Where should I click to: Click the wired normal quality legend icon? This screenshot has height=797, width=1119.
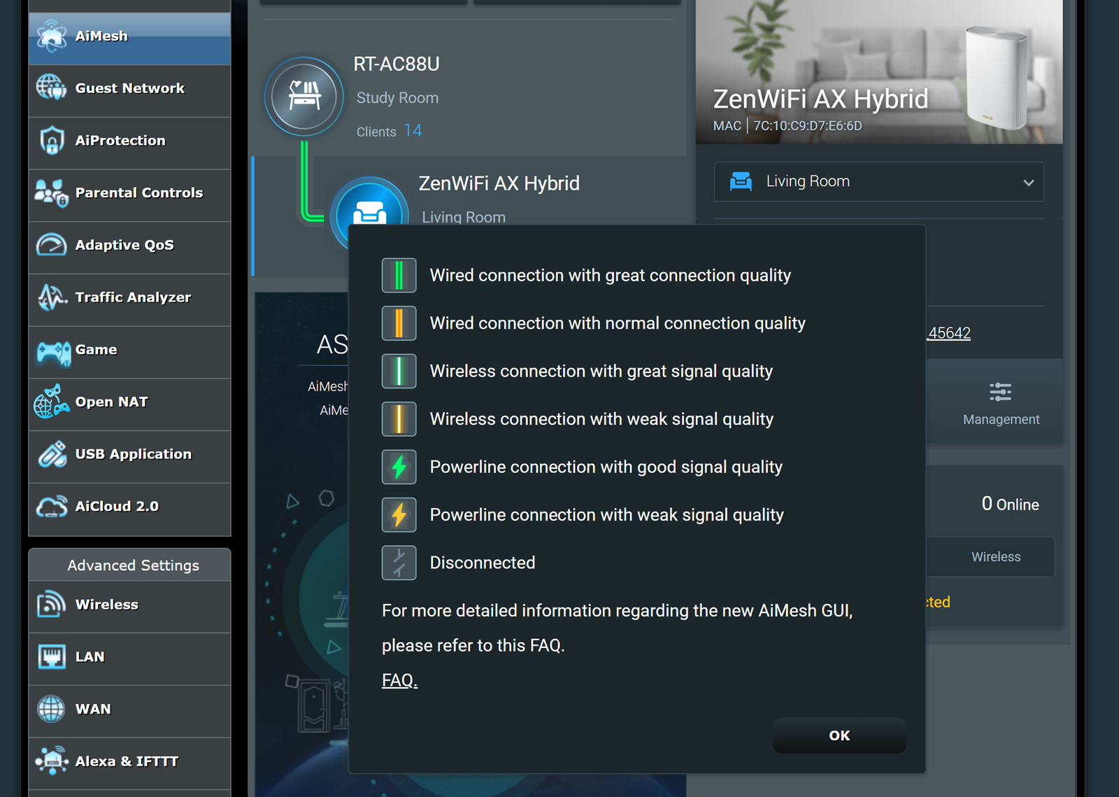point(399,323)
